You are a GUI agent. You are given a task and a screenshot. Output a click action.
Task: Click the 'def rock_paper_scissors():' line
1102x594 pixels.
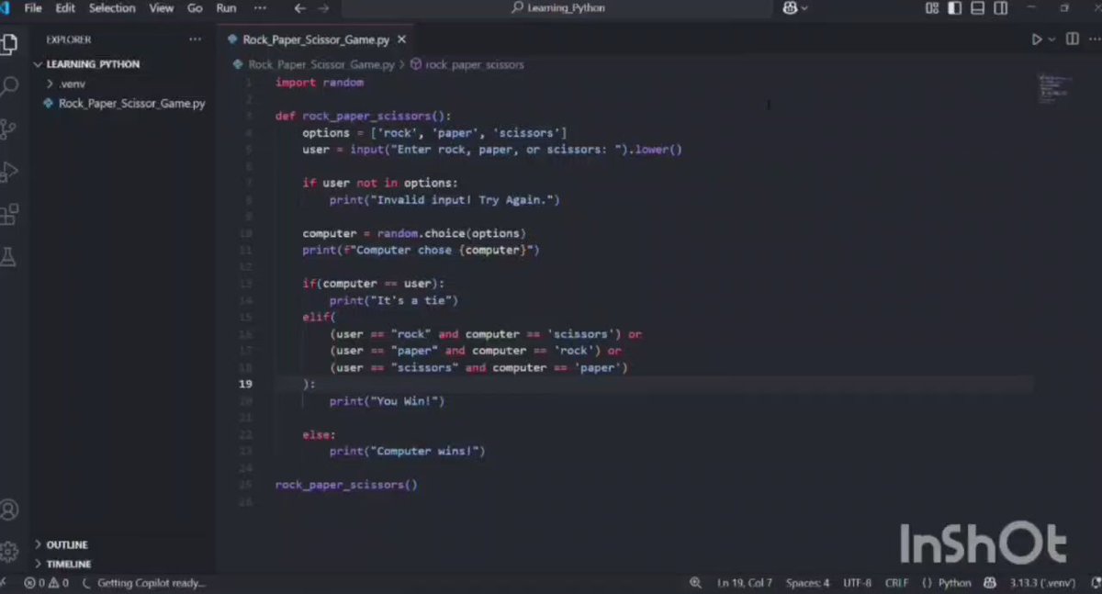tap(364, 117)
